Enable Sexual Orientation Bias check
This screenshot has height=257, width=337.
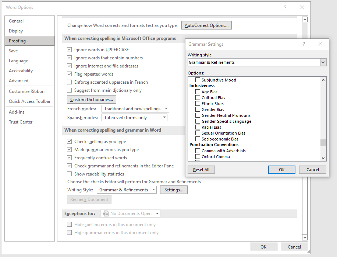(x=198, y=133)
